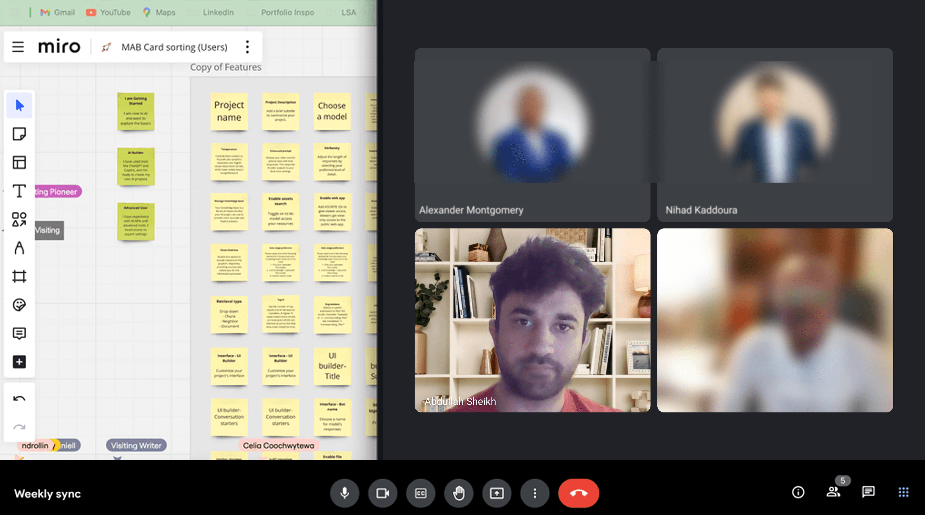This screenshot has height=515, width=925.
Task: Open the Miro main hamburger menu
Action: point(18,47)
